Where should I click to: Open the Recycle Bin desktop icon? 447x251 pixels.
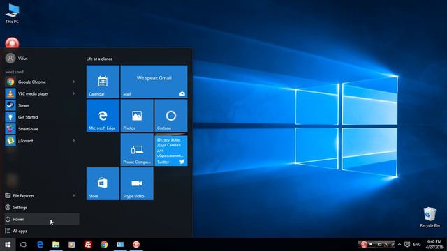point(430,217)
